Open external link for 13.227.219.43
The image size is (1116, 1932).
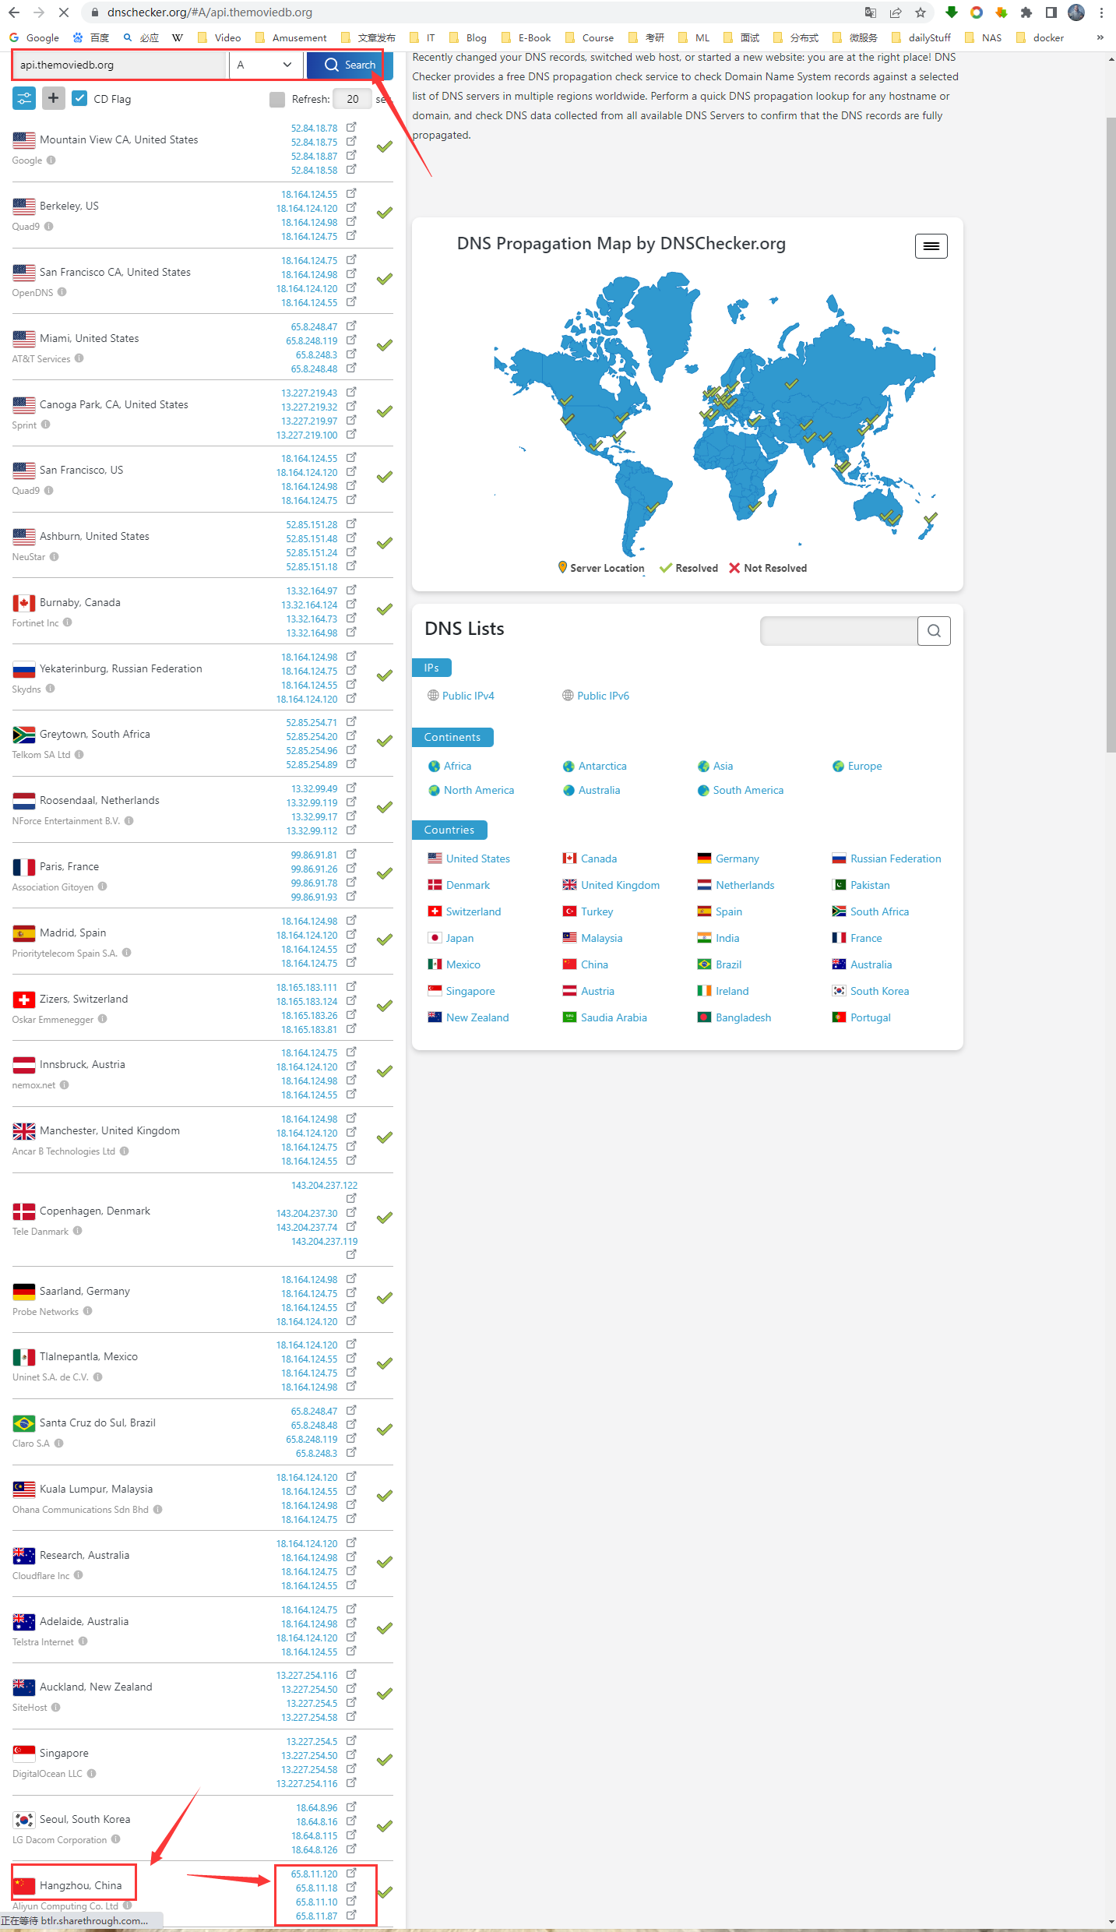pos(351,392)
